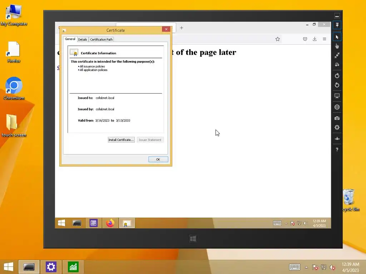Open Action Center flag on inner taskbar
This screenshot has height=274, width=366.
(x=292, y=223)
